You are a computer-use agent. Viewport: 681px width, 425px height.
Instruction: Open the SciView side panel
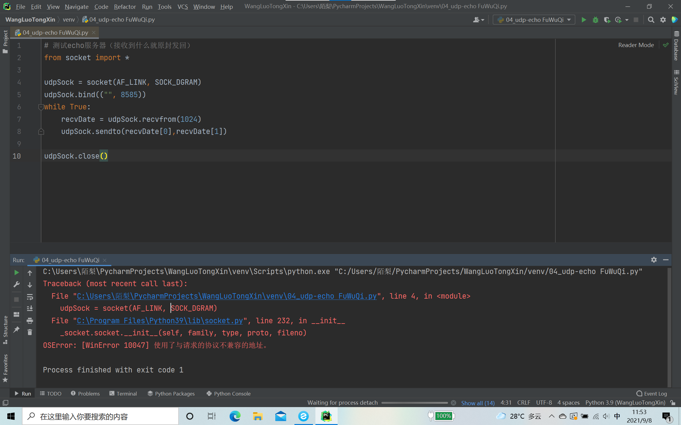coord(676,82)
